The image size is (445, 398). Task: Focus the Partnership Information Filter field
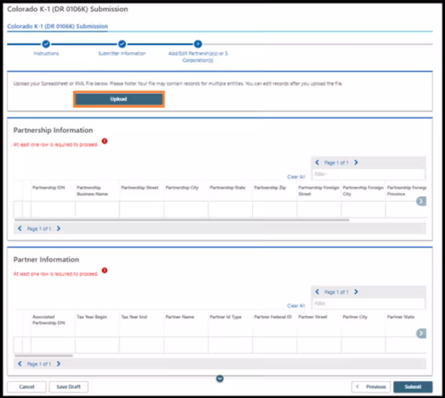(368, 174)
